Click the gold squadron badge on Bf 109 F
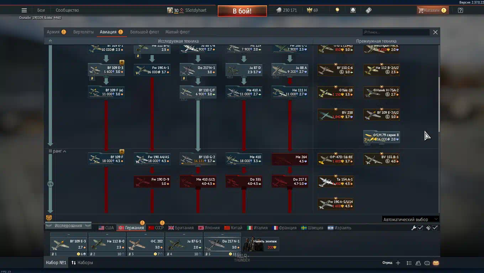 click(x=122, y=152)
